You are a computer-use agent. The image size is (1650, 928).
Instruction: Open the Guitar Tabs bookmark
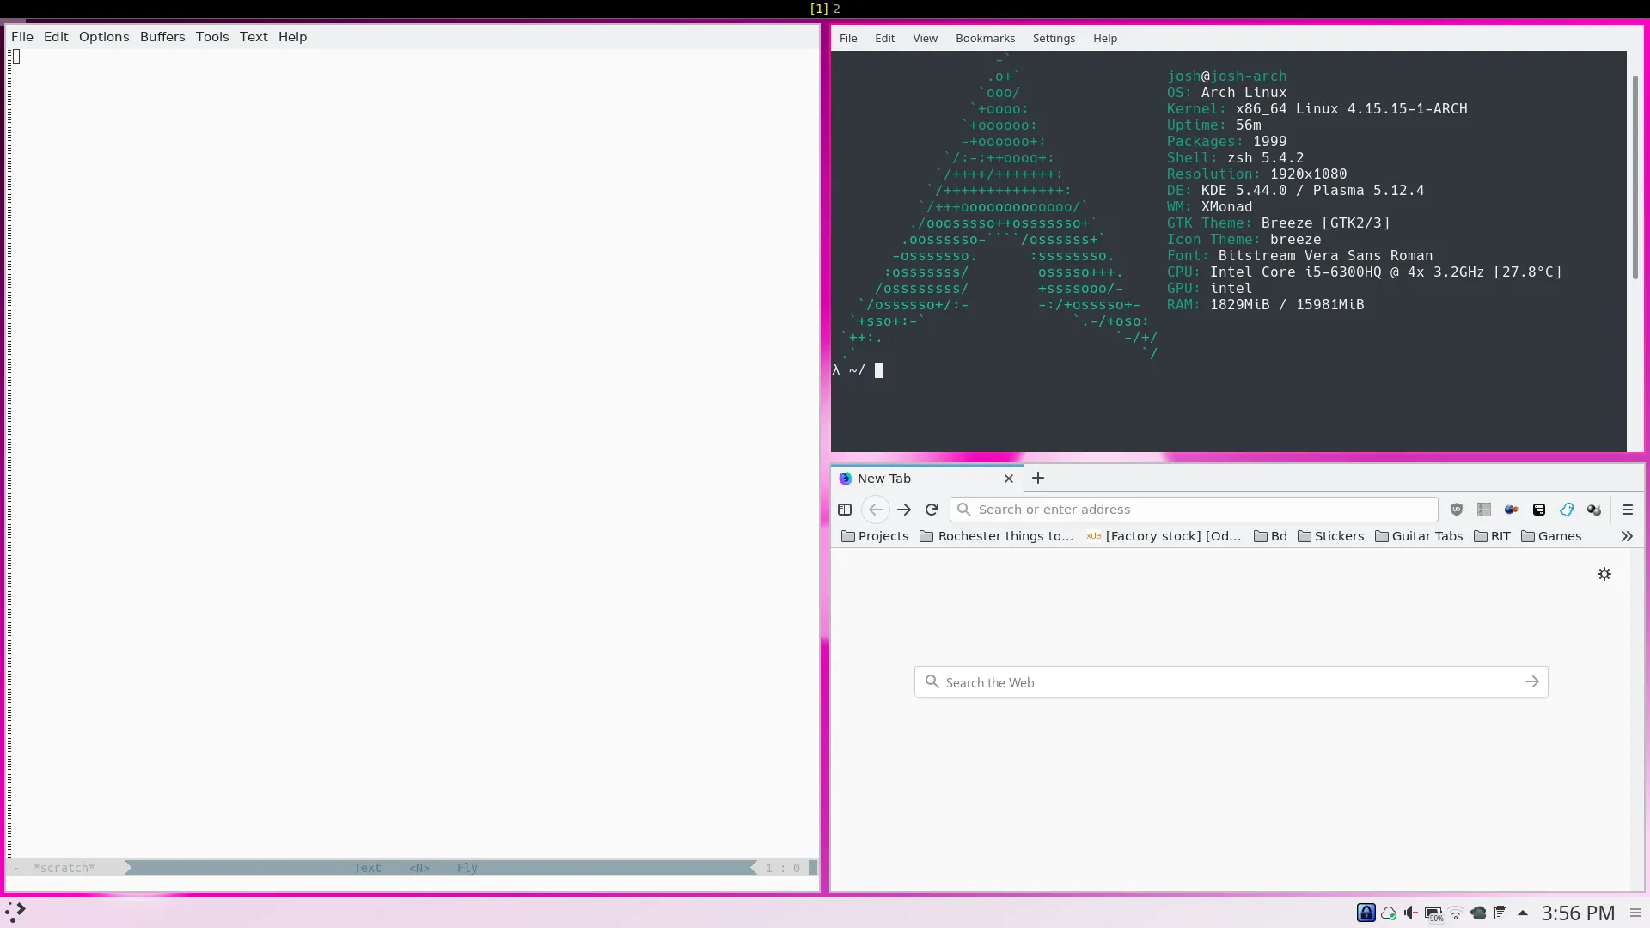coord(1420,536)
